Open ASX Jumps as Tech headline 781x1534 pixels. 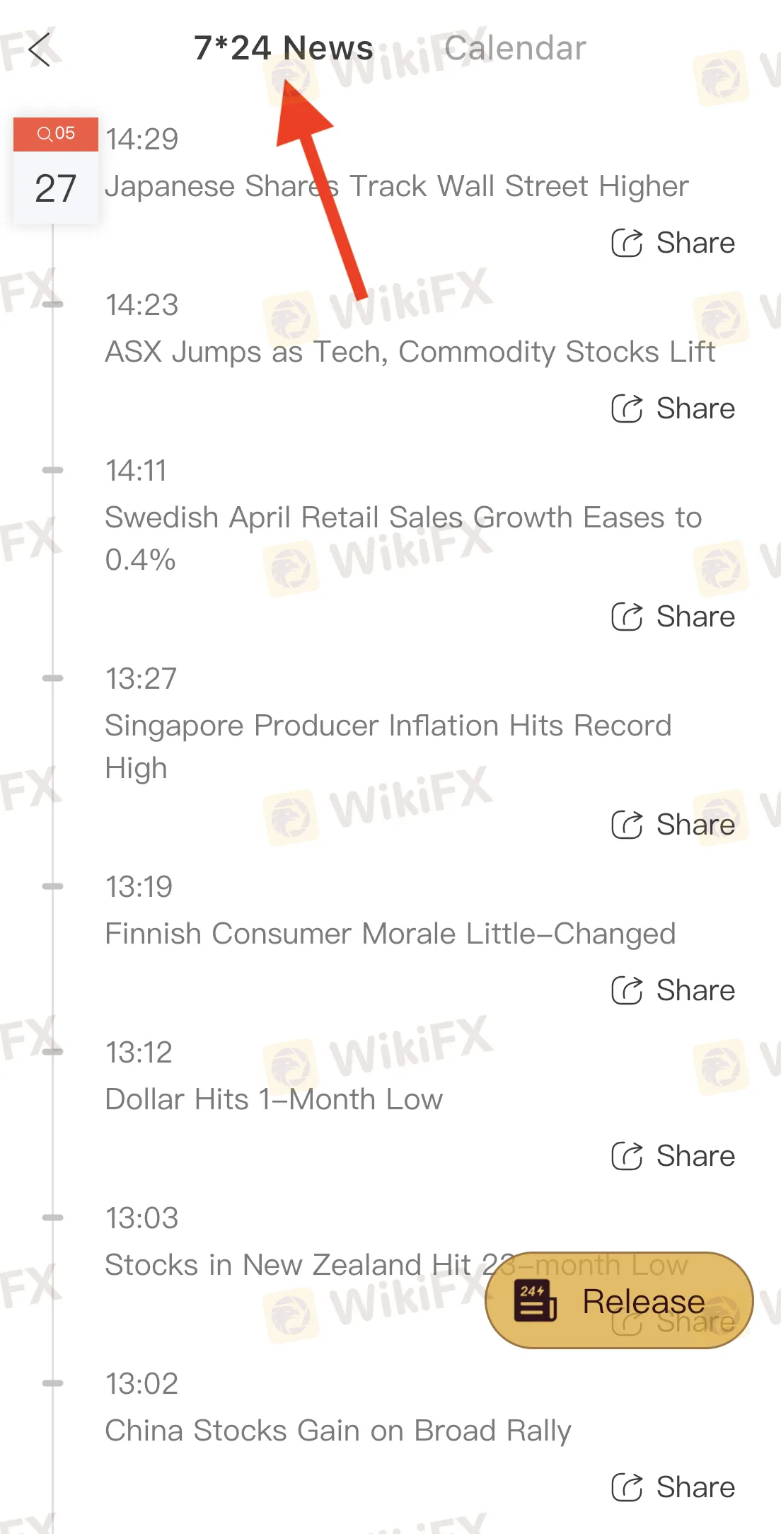click(x=410, y=352)
